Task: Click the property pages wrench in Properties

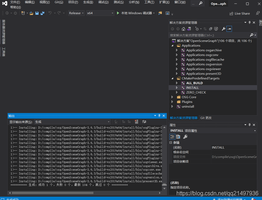Action: tap(185, 137)
